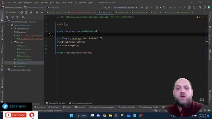
Task: Collapse the ReferentialCascades project node
Action: click(x=8, y=25)
